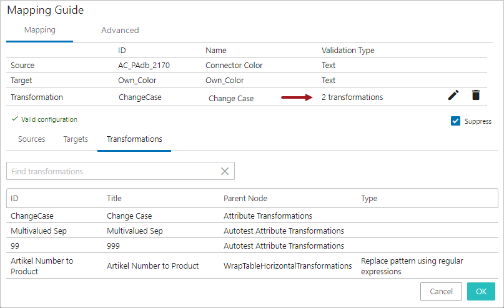
Task: Click the pencil edit icon for Transformation
Action: point(453,96)
